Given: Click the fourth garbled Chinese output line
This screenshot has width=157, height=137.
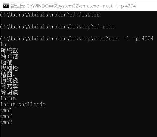Looking at the screenshot, I should pyautogui.click(x=9, y=68).
